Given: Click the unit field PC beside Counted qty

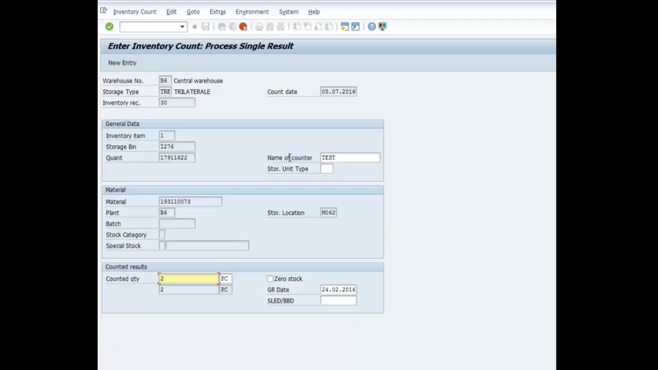Looking at the screenshot, I should tap(226, 279).
